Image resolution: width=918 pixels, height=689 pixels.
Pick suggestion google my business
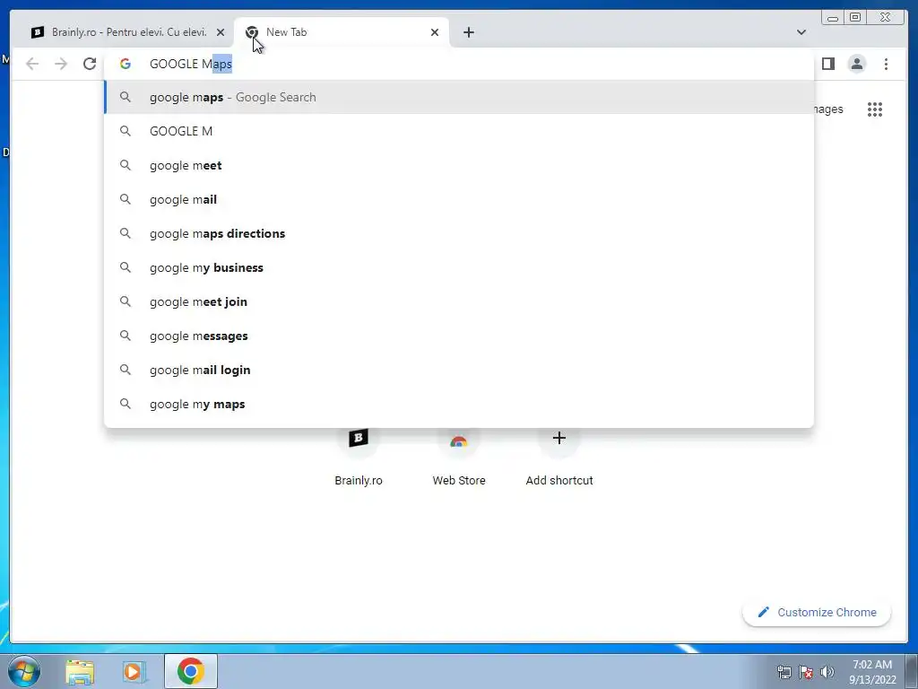tap(459, 267)
